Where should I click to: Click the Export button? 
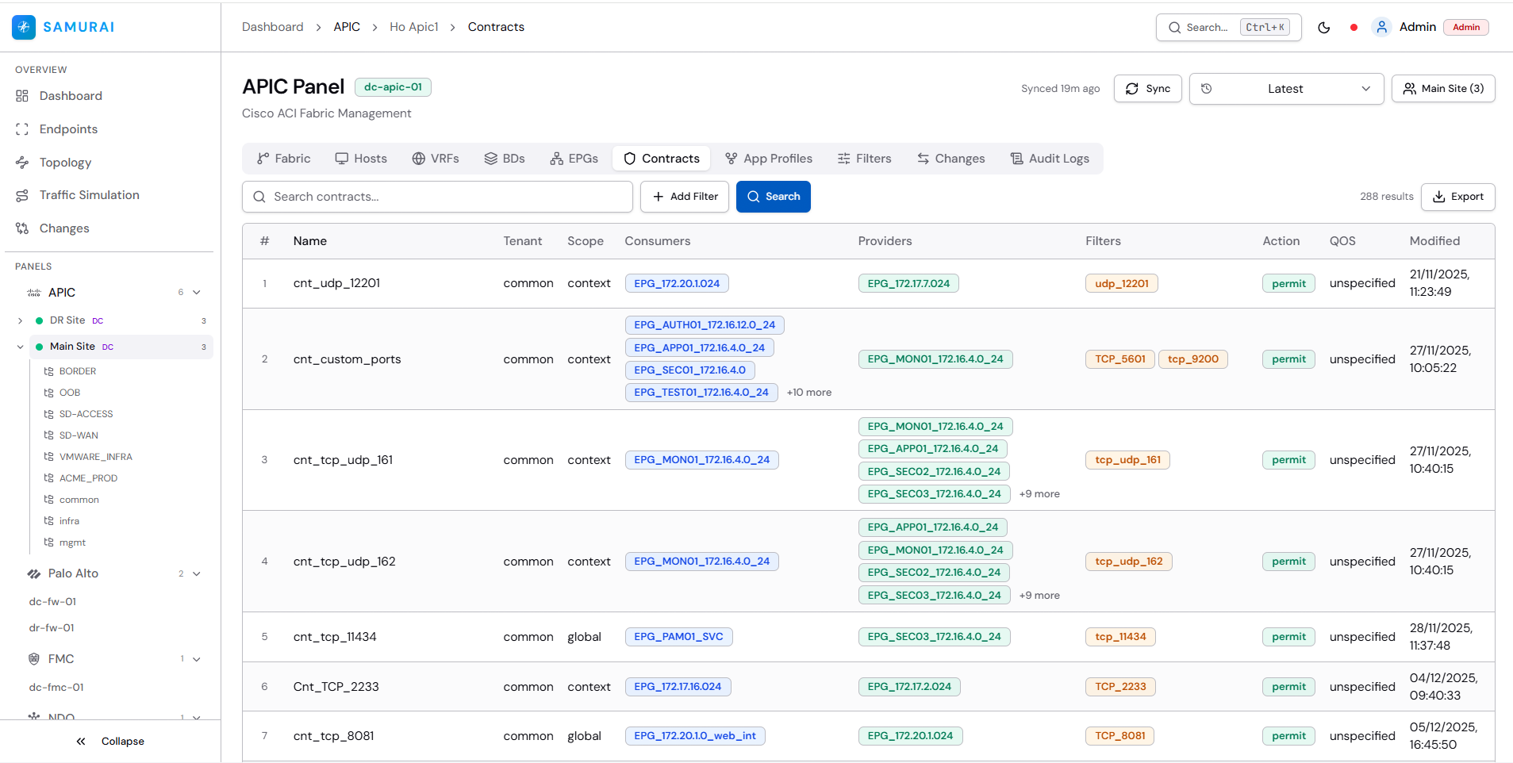1458,196
